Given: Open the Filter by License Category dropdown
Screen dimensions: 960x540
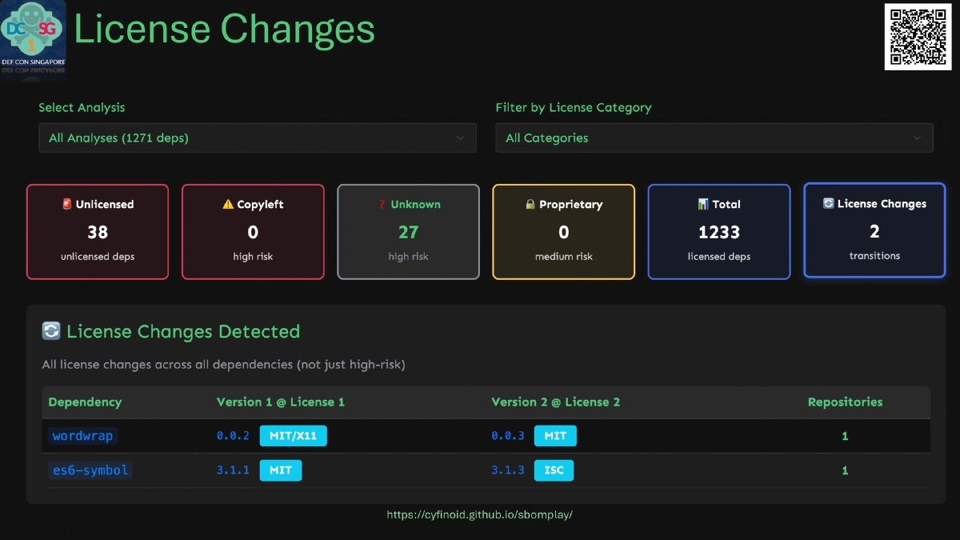Looking at the screenshot, I should 714,138.
